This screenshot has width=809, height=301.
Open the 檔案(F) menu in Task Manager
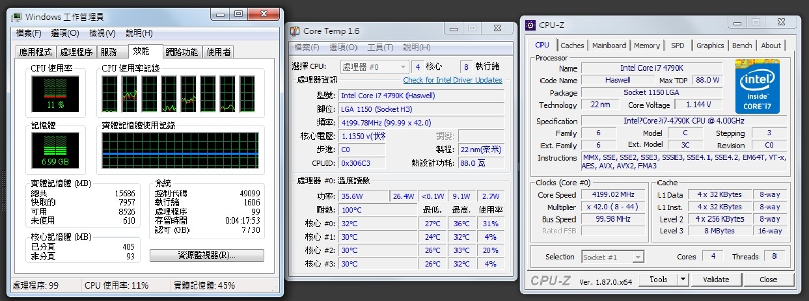point(28,33)
